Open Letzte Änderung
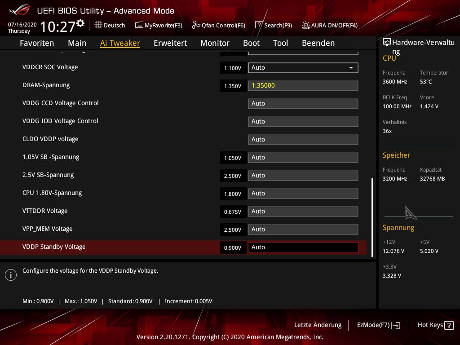This screenshot has width=460, height=345. point(318,325)
